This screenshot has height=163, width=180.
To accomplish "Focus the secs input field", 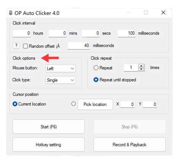I will point(91,33).
